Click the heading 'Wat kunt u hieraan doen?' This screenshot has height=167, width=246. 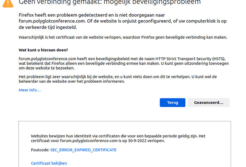[43, 50]
